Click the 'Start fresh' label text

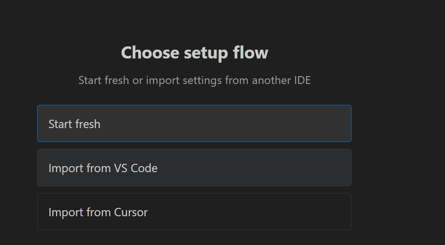(74, 124)
